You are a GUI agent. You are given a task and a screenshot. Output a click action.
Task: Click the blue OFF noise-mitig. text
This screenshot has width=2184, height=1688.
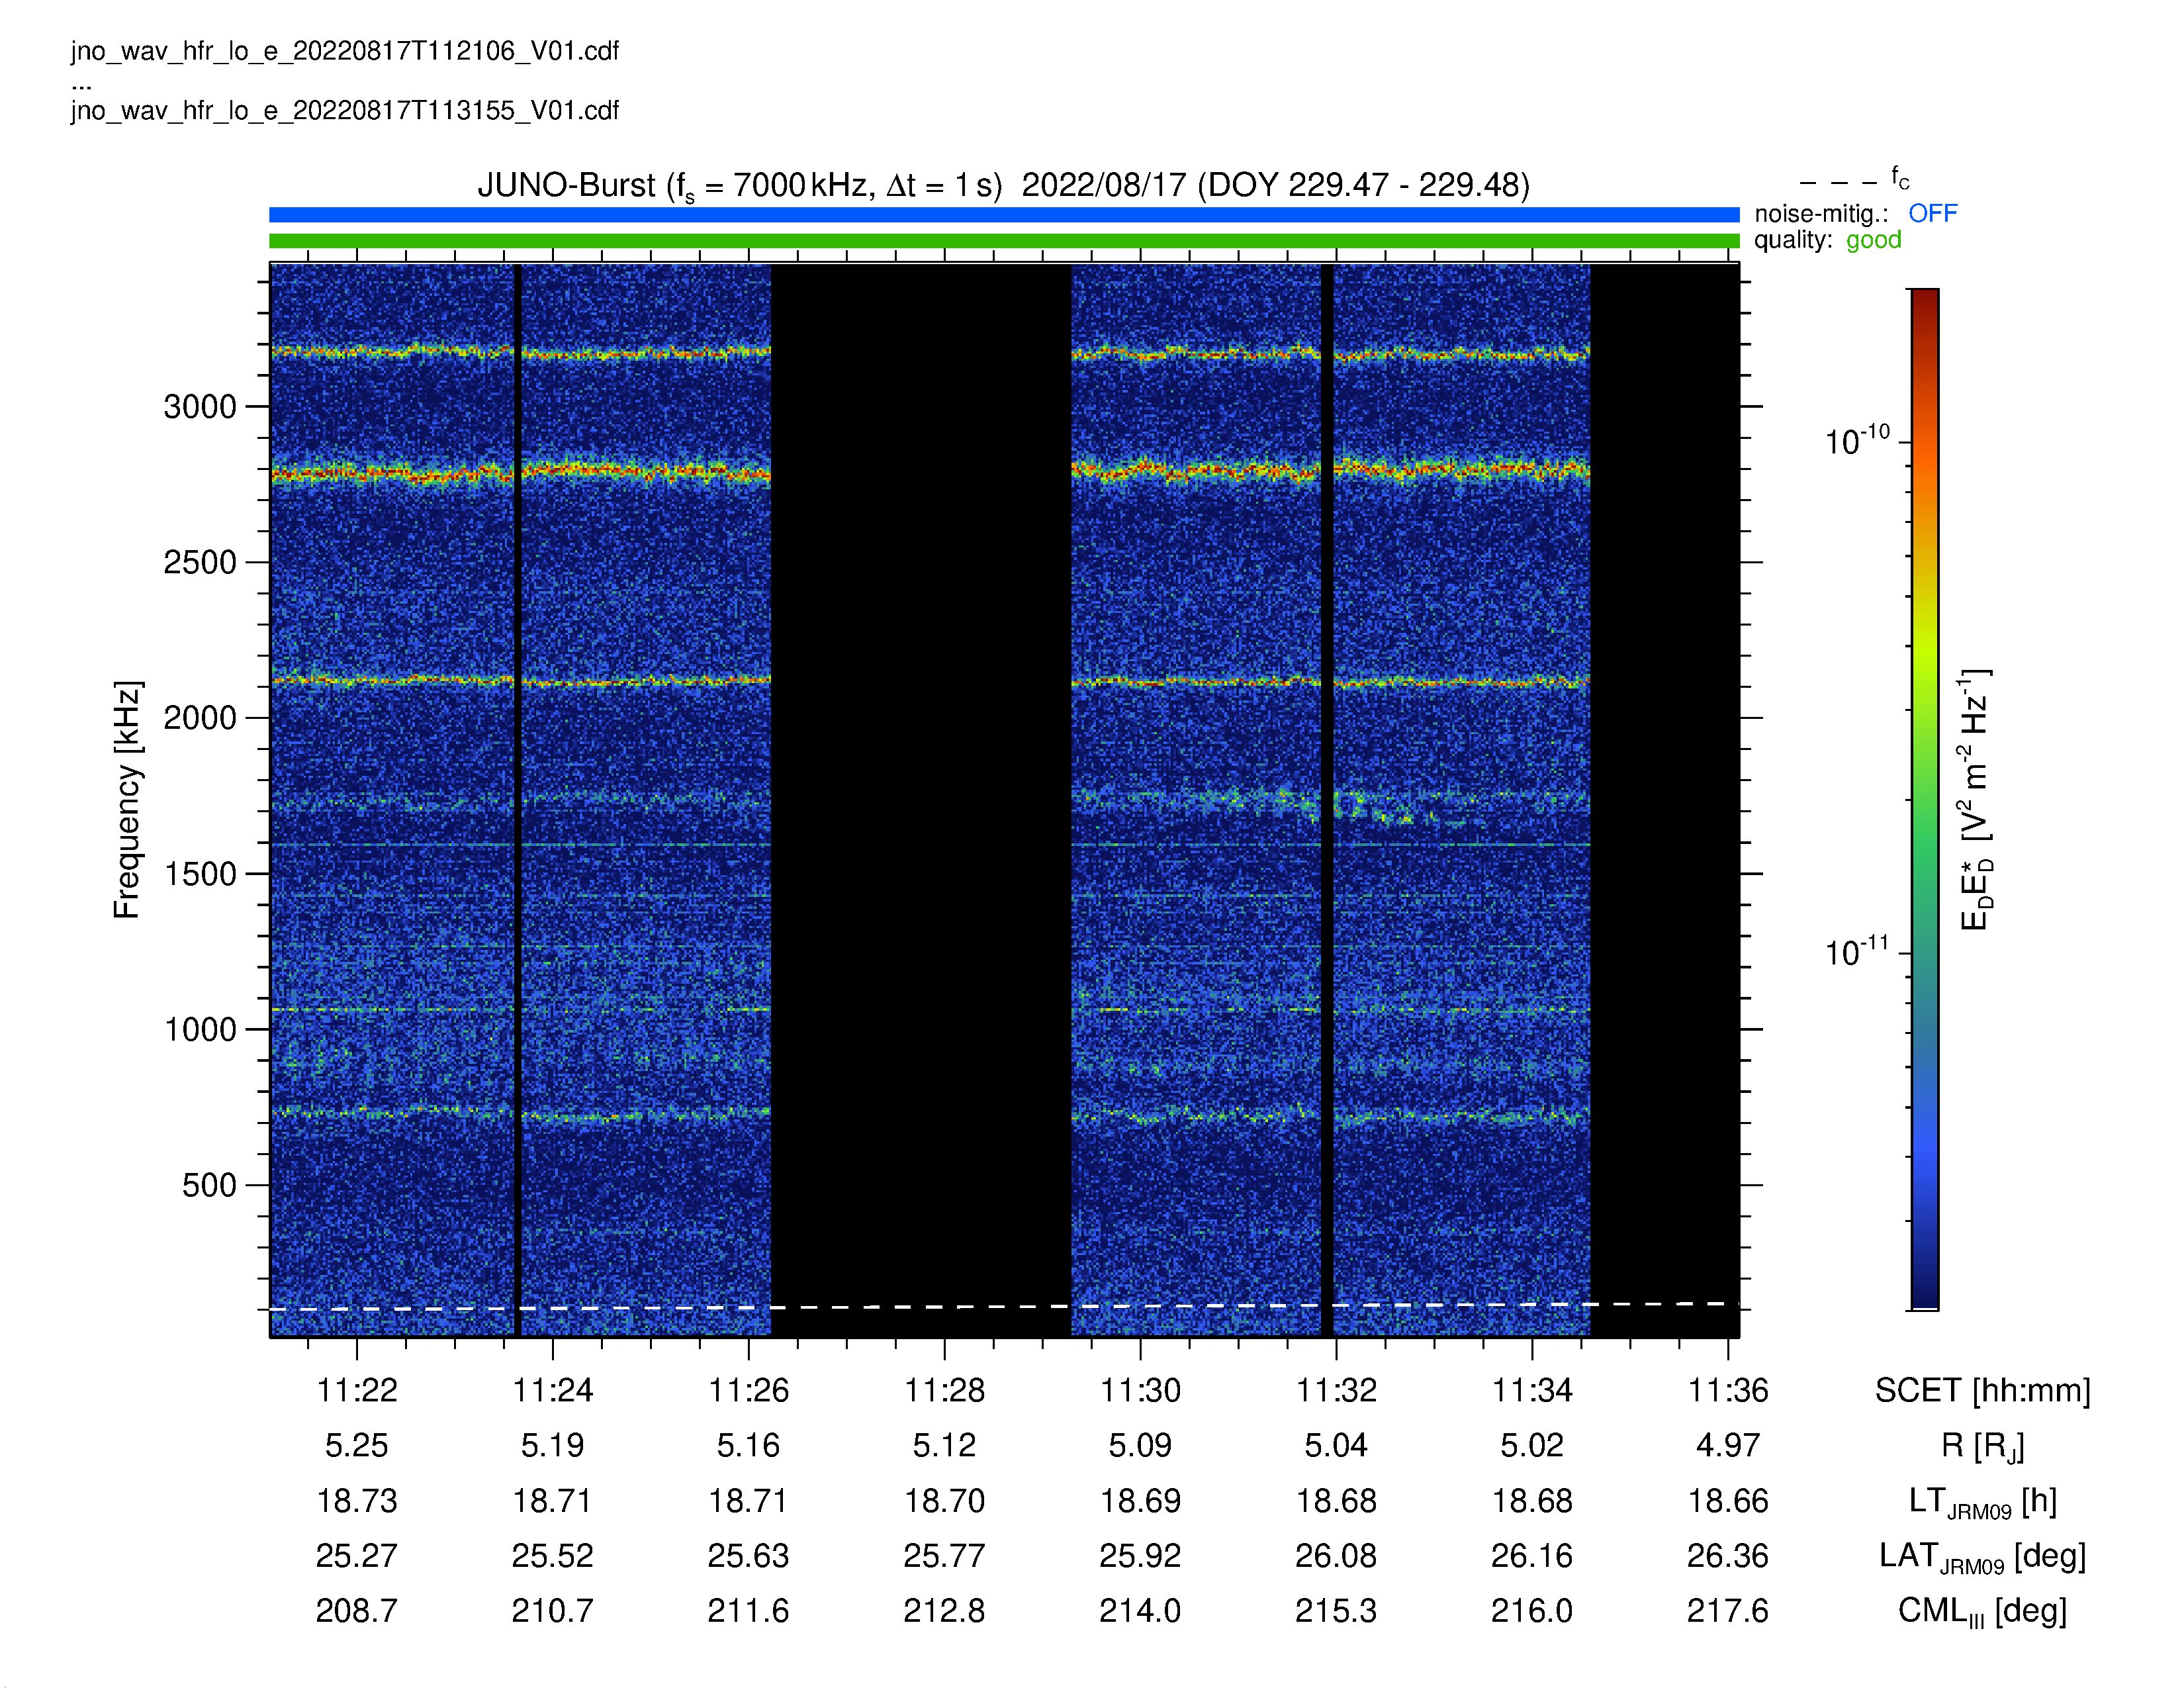[x=1932, y=213]
